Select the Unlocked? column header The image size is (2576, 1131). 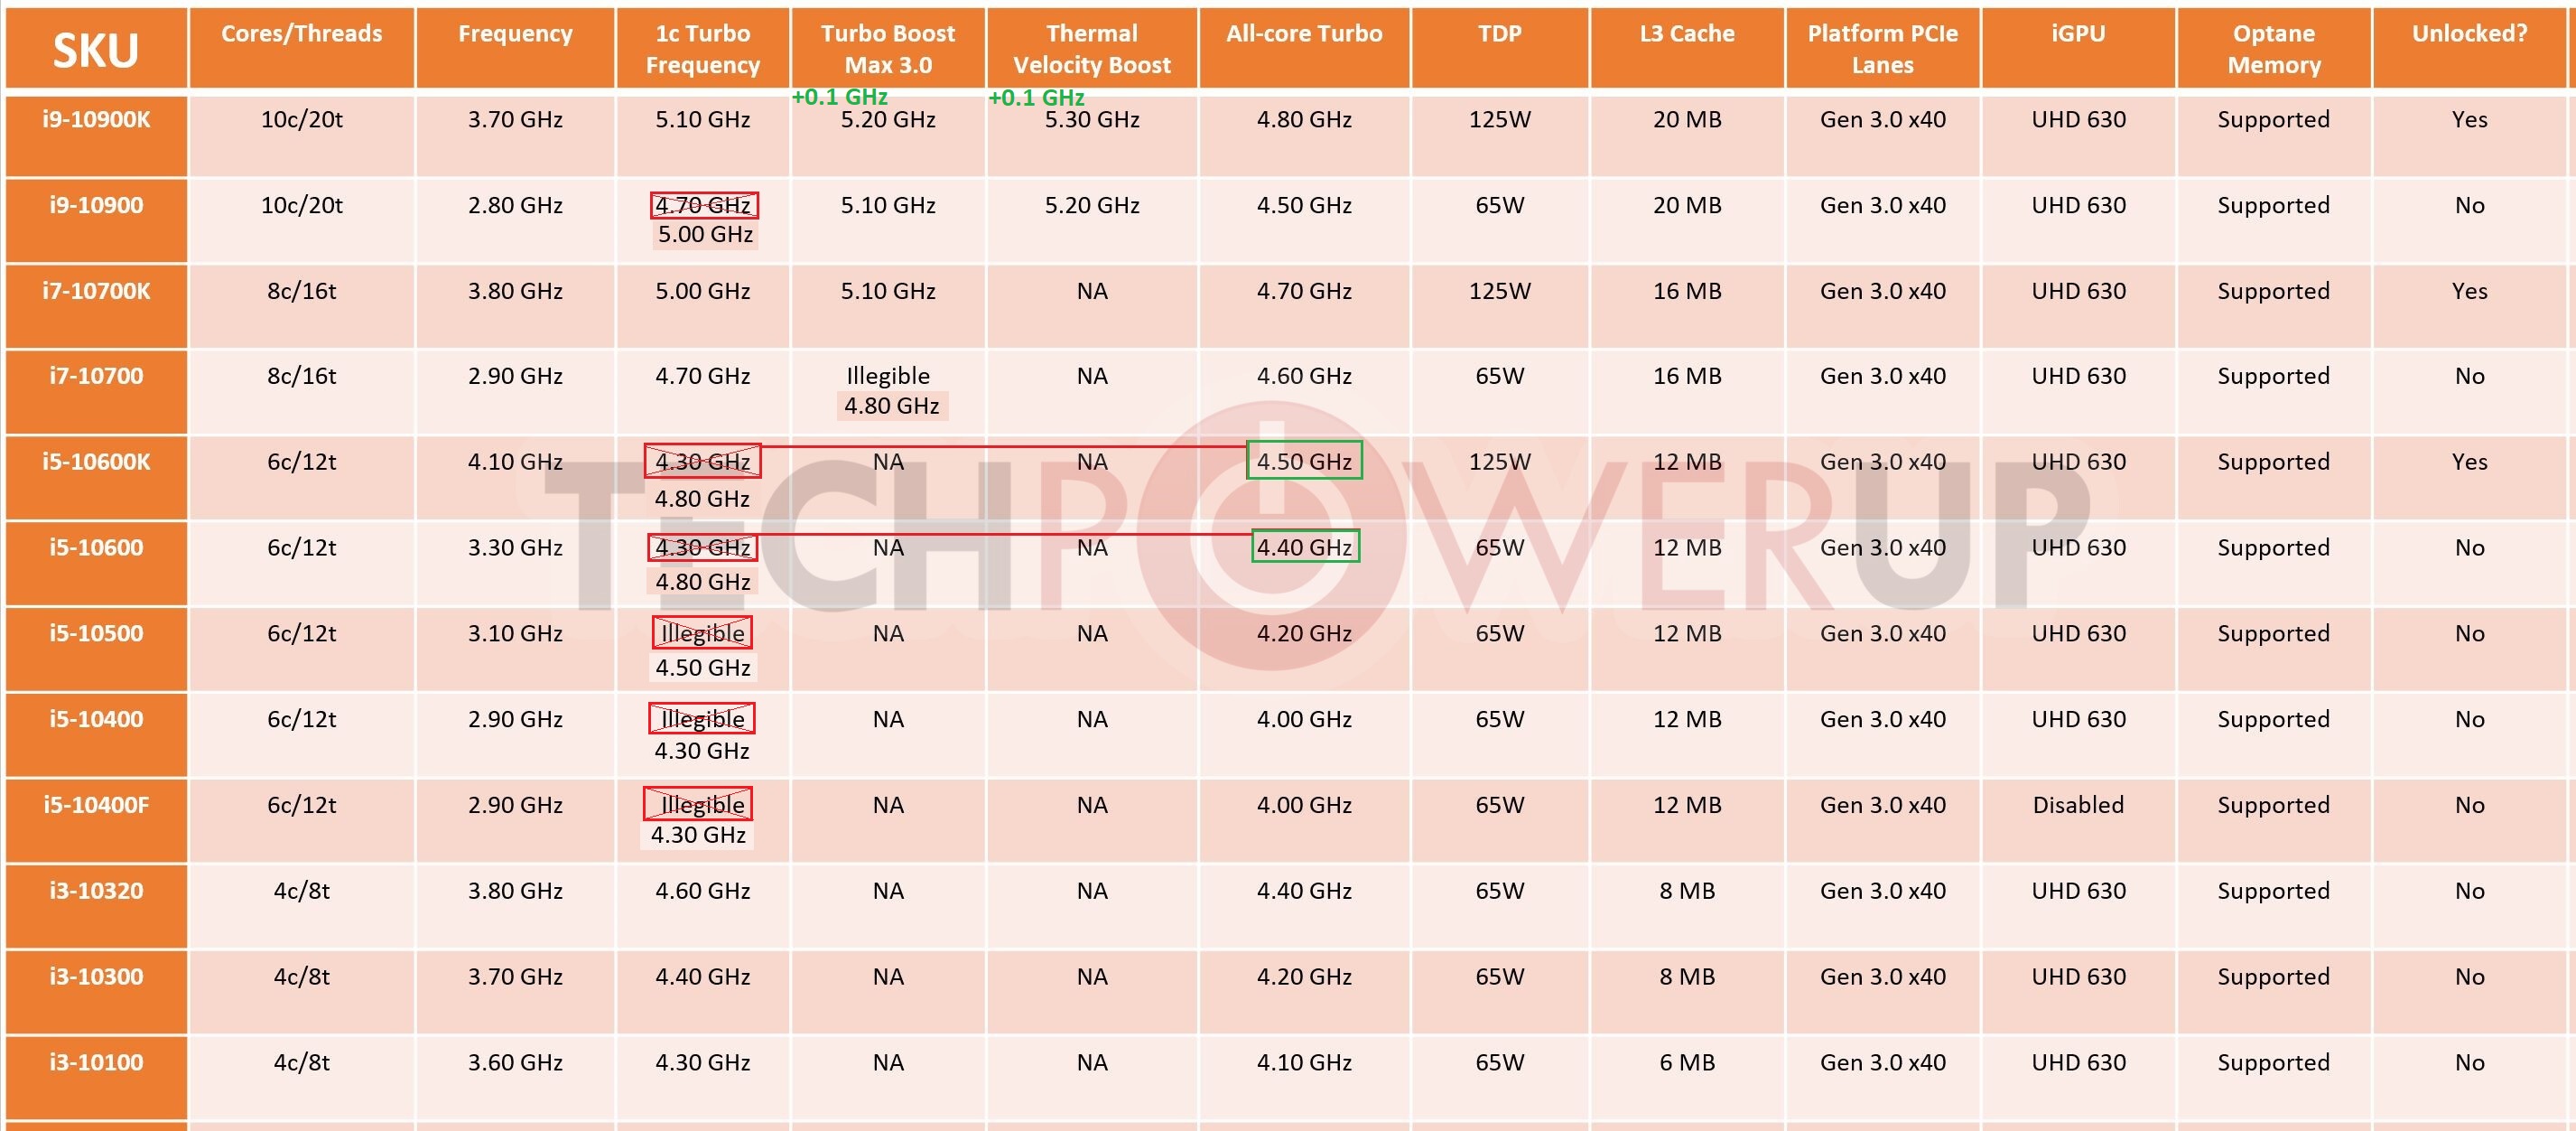click(2470, 48)
